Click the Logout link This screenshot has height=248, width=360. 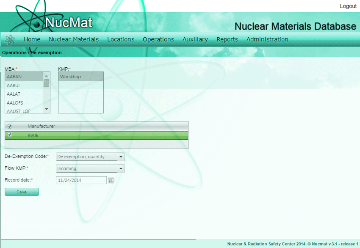coord(348,6)
